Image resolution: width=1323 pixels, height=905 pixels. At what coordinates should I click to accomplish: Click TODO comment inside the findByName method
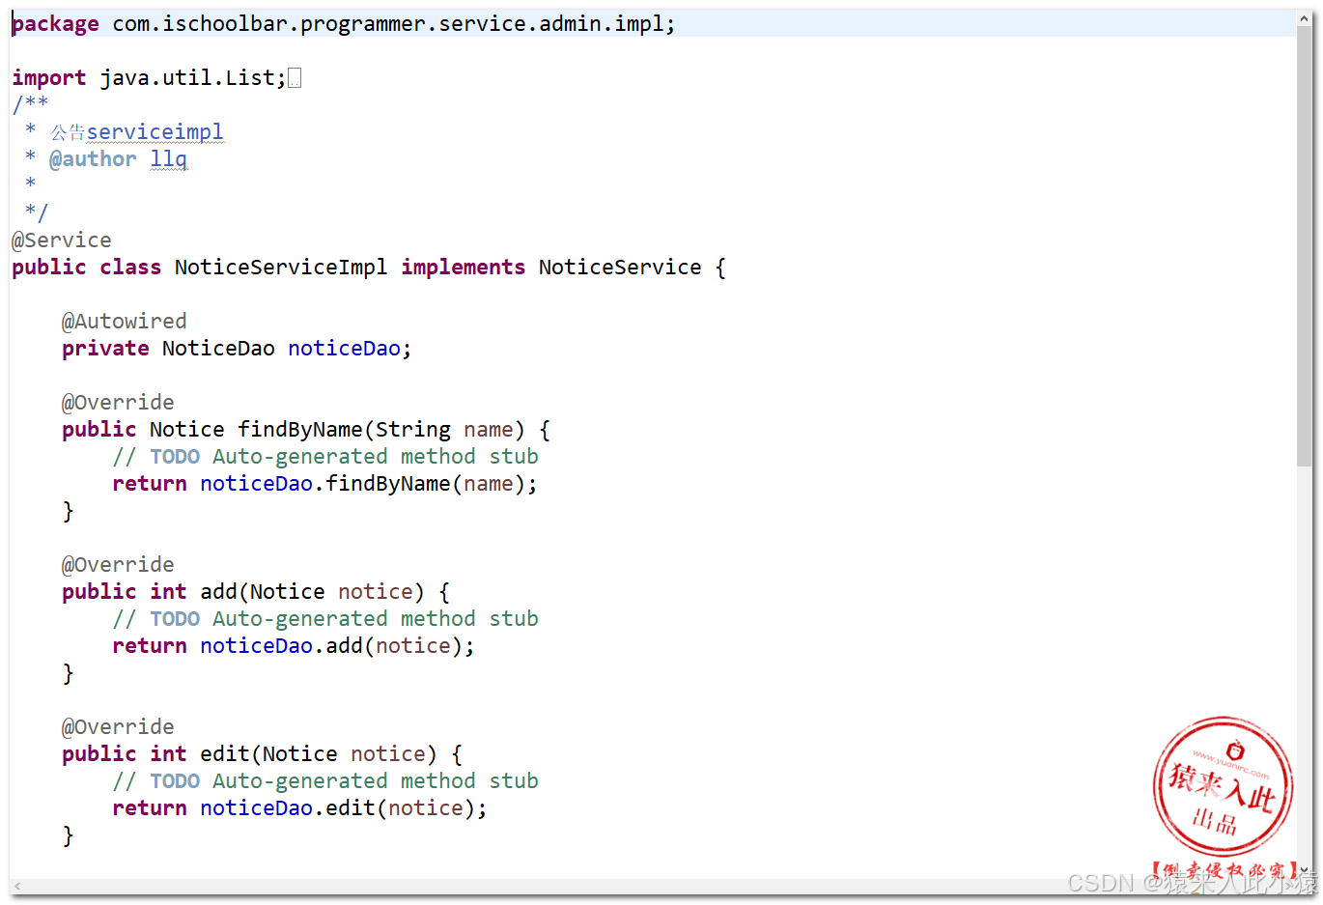325,457
